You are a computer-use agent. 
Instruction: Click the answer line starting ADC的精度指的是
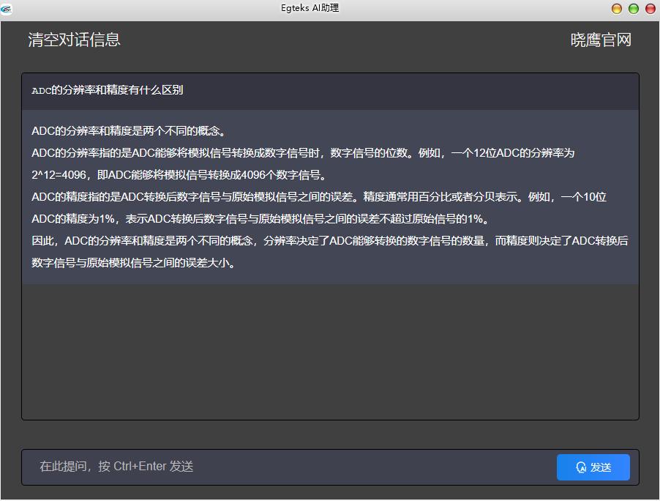[x=318, y=197]
